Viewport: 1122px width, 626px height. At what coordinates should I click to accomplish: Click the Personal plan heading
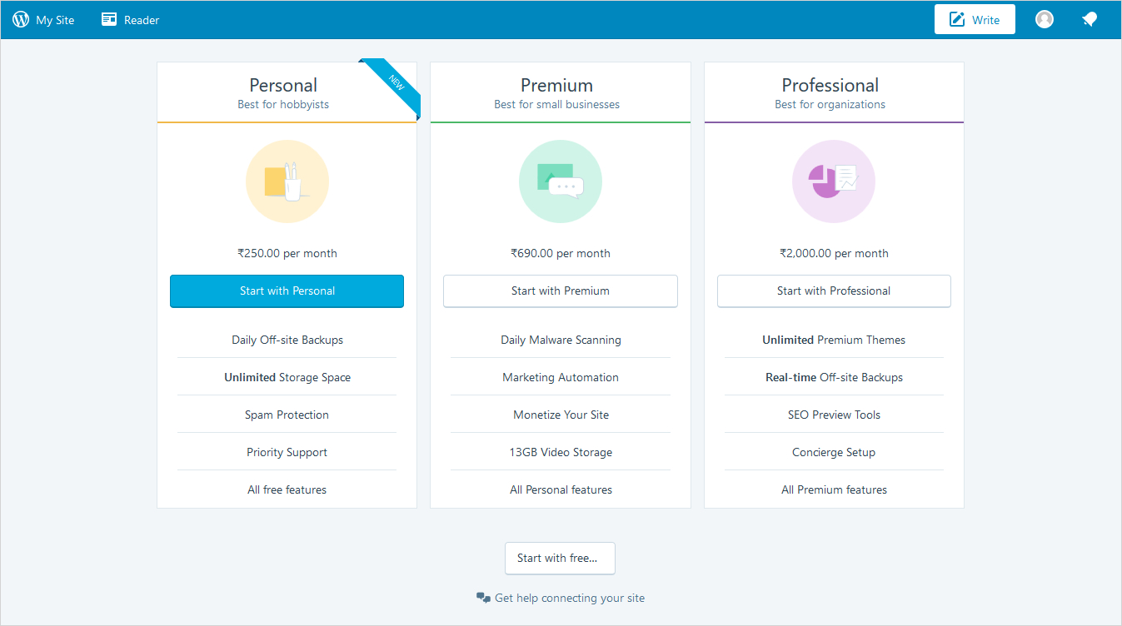point(283,86)
